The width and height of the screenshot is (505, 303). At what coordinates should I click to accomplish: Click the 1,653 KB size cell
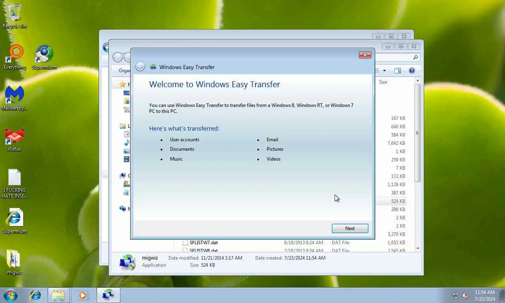pyautogui.click(x=396, y=243)
